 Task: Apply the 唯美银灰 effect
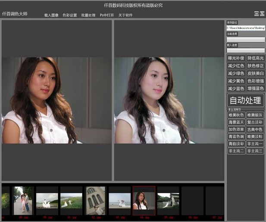(255, 115)
